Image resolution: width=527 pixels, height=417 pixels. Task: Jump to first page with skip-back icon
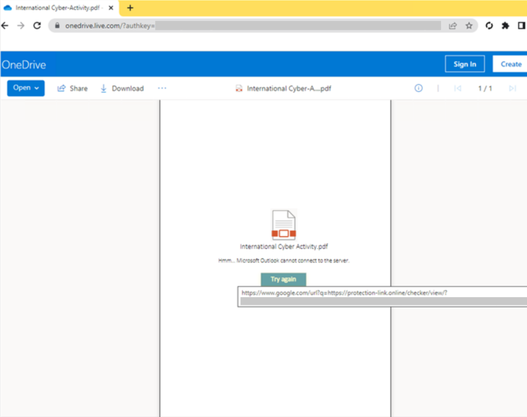[x=458, y=88]
